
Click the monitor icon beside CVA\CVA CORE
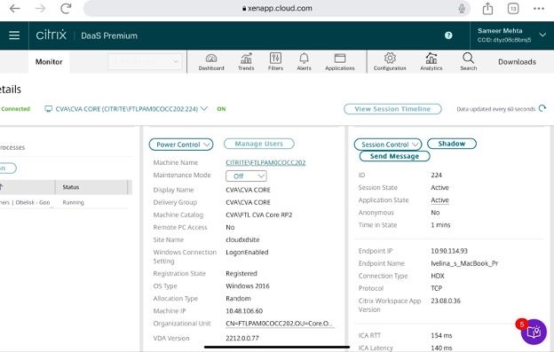[49, 109]
